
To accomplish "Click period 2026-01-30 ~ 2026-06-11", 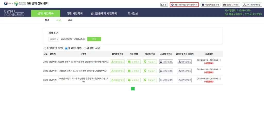I will pos(209,69).
